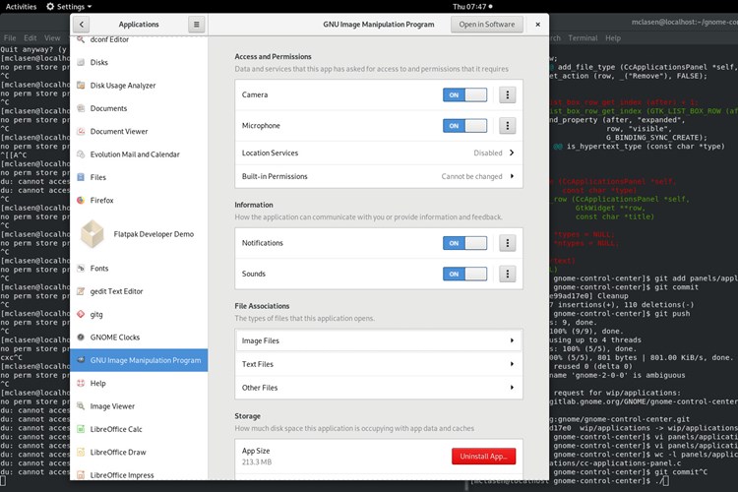
Task: Click the Documents app icon
Action: pyautogui.click(x=81, y=108)
